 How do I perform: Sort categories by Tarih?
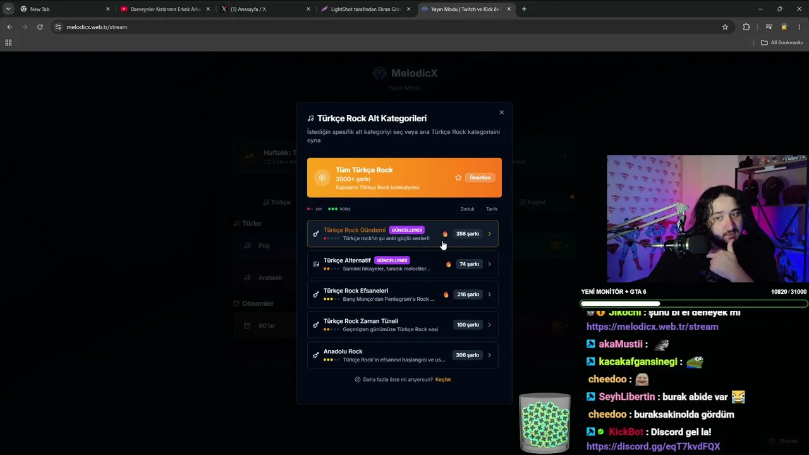click(x=492, y=209)
